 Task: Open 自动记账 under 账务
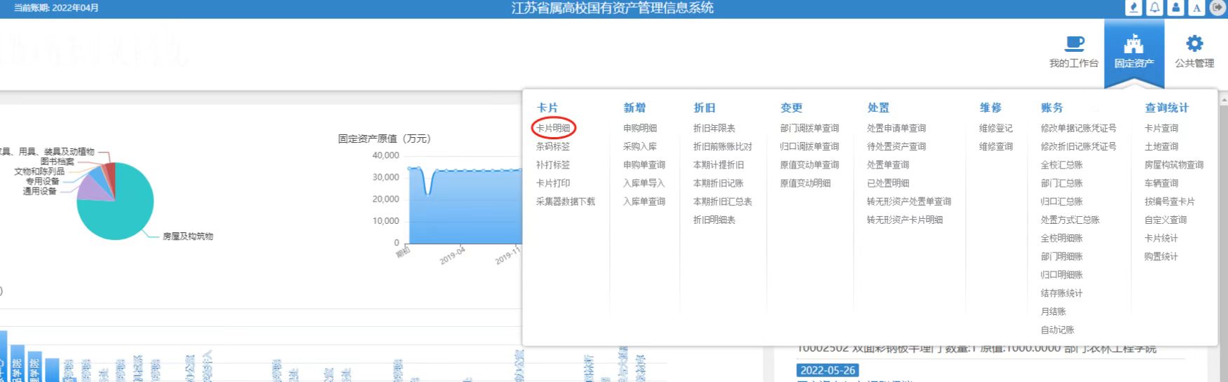click(x=1057, y=330)
